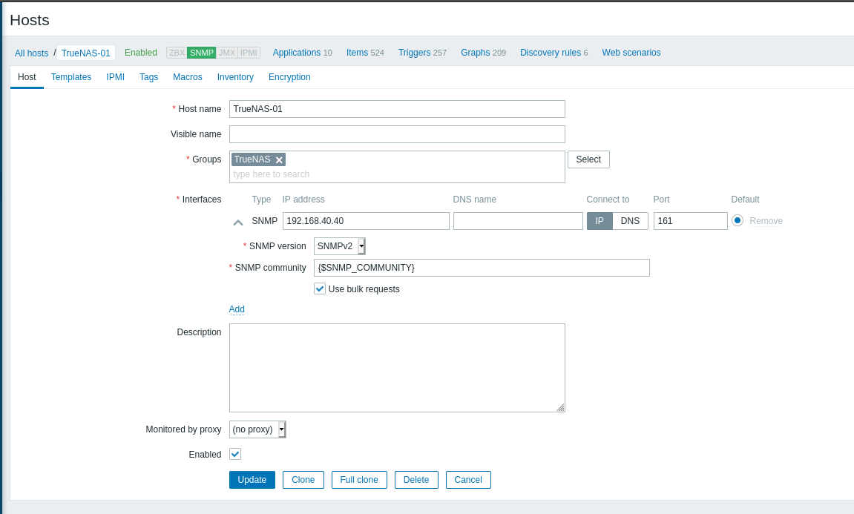Toggle Use bulk requests checkbox
854x514 pixels.
[x=320, y=289]
